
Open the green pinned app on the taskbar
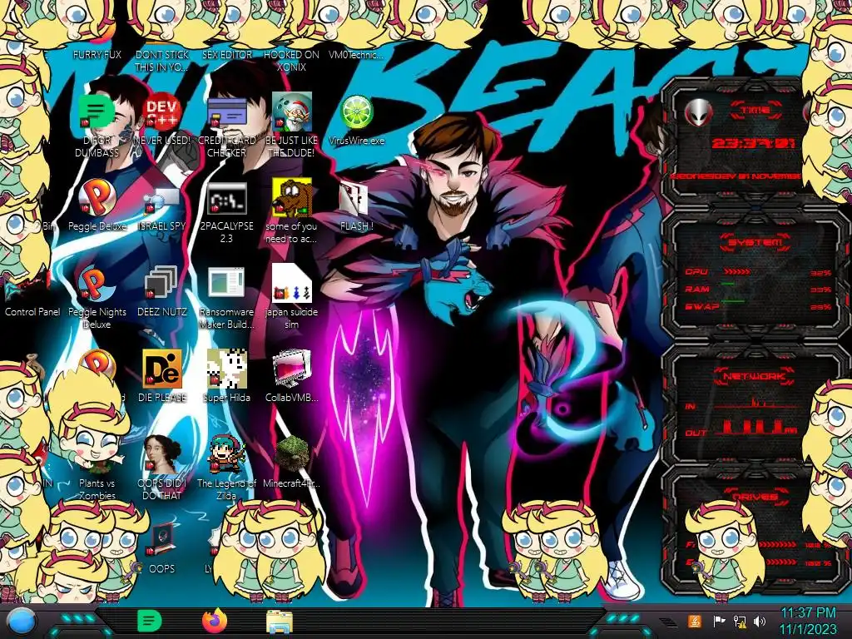[x=150, y=621]
